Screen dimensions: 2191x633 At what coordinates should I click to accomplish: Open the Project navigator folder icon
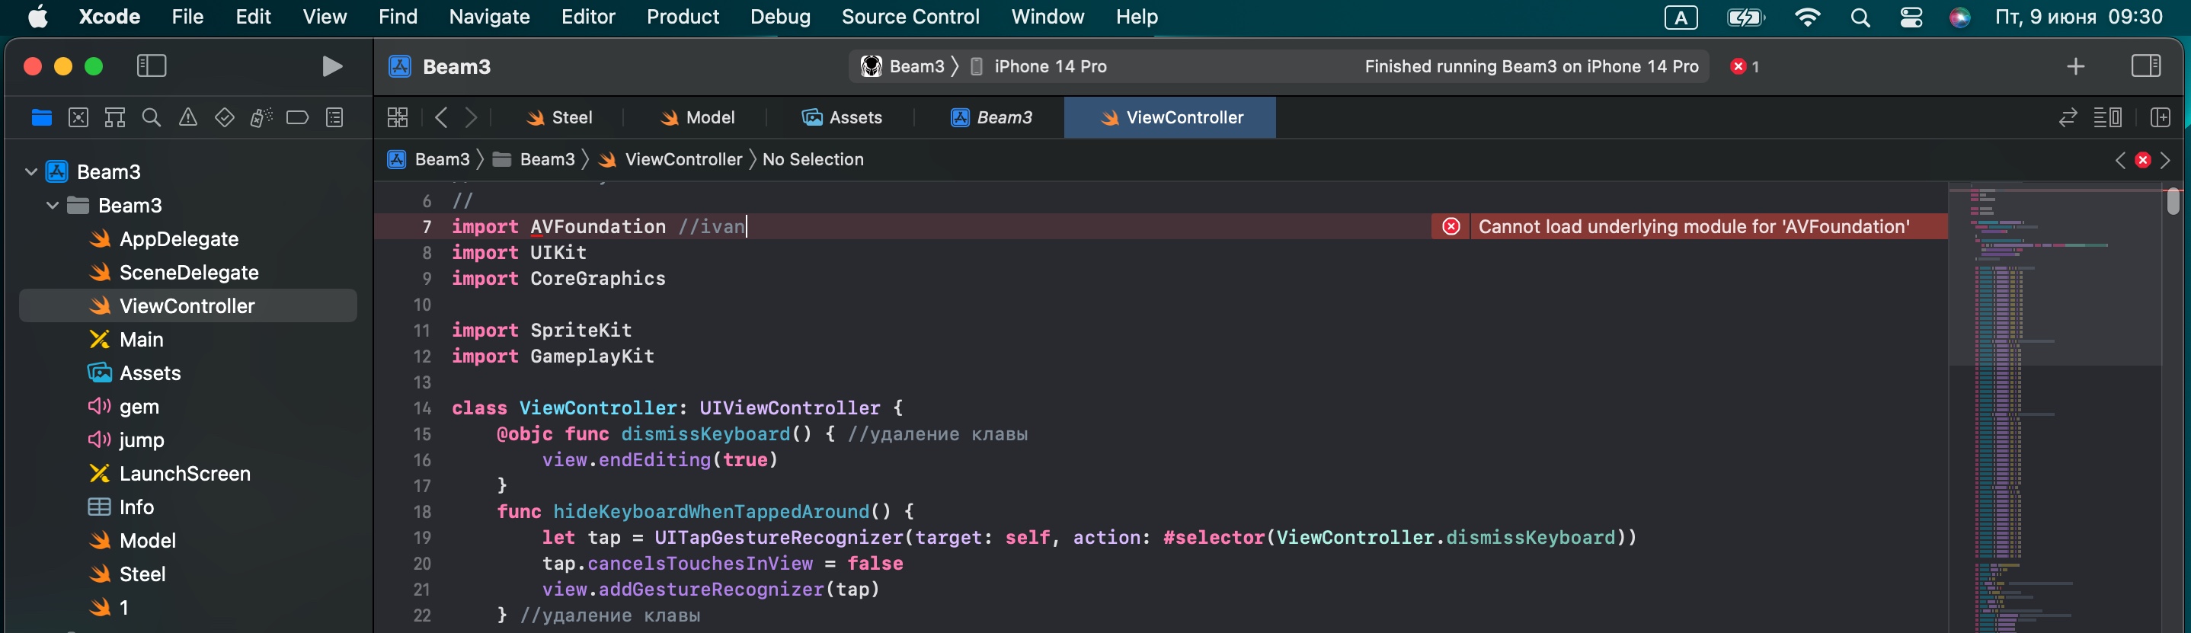click(x=41, y=117)
